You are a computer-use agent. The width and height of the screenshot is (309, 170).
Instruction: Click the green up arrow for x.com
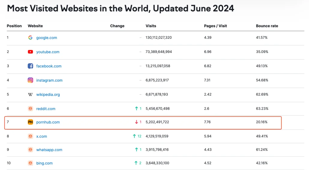pyautogui.click(x=134, y=136)
